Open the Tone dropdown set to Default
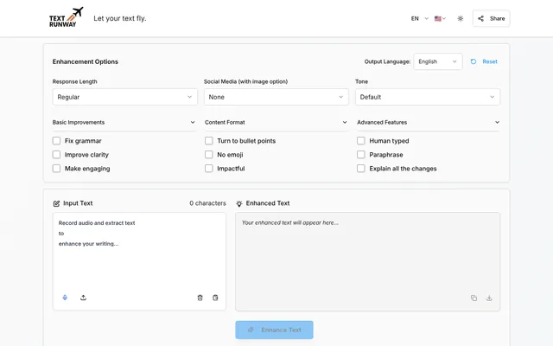 (x=428, y=97)
